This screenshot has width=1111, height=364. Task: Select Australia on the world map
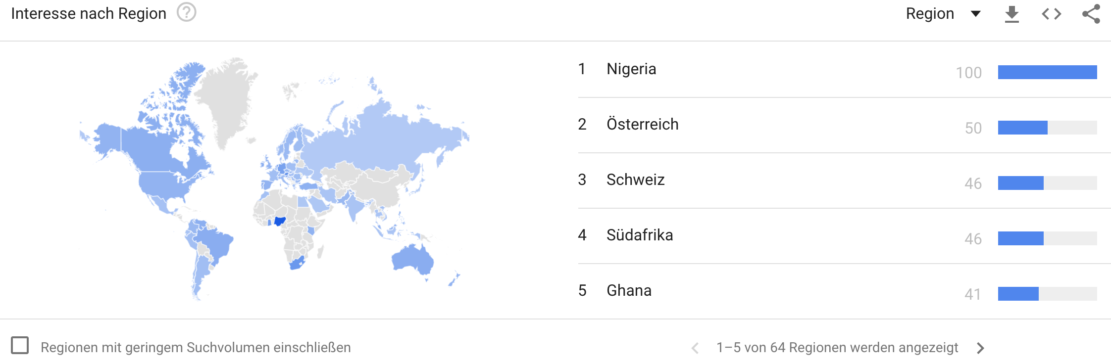coord(412,259)
